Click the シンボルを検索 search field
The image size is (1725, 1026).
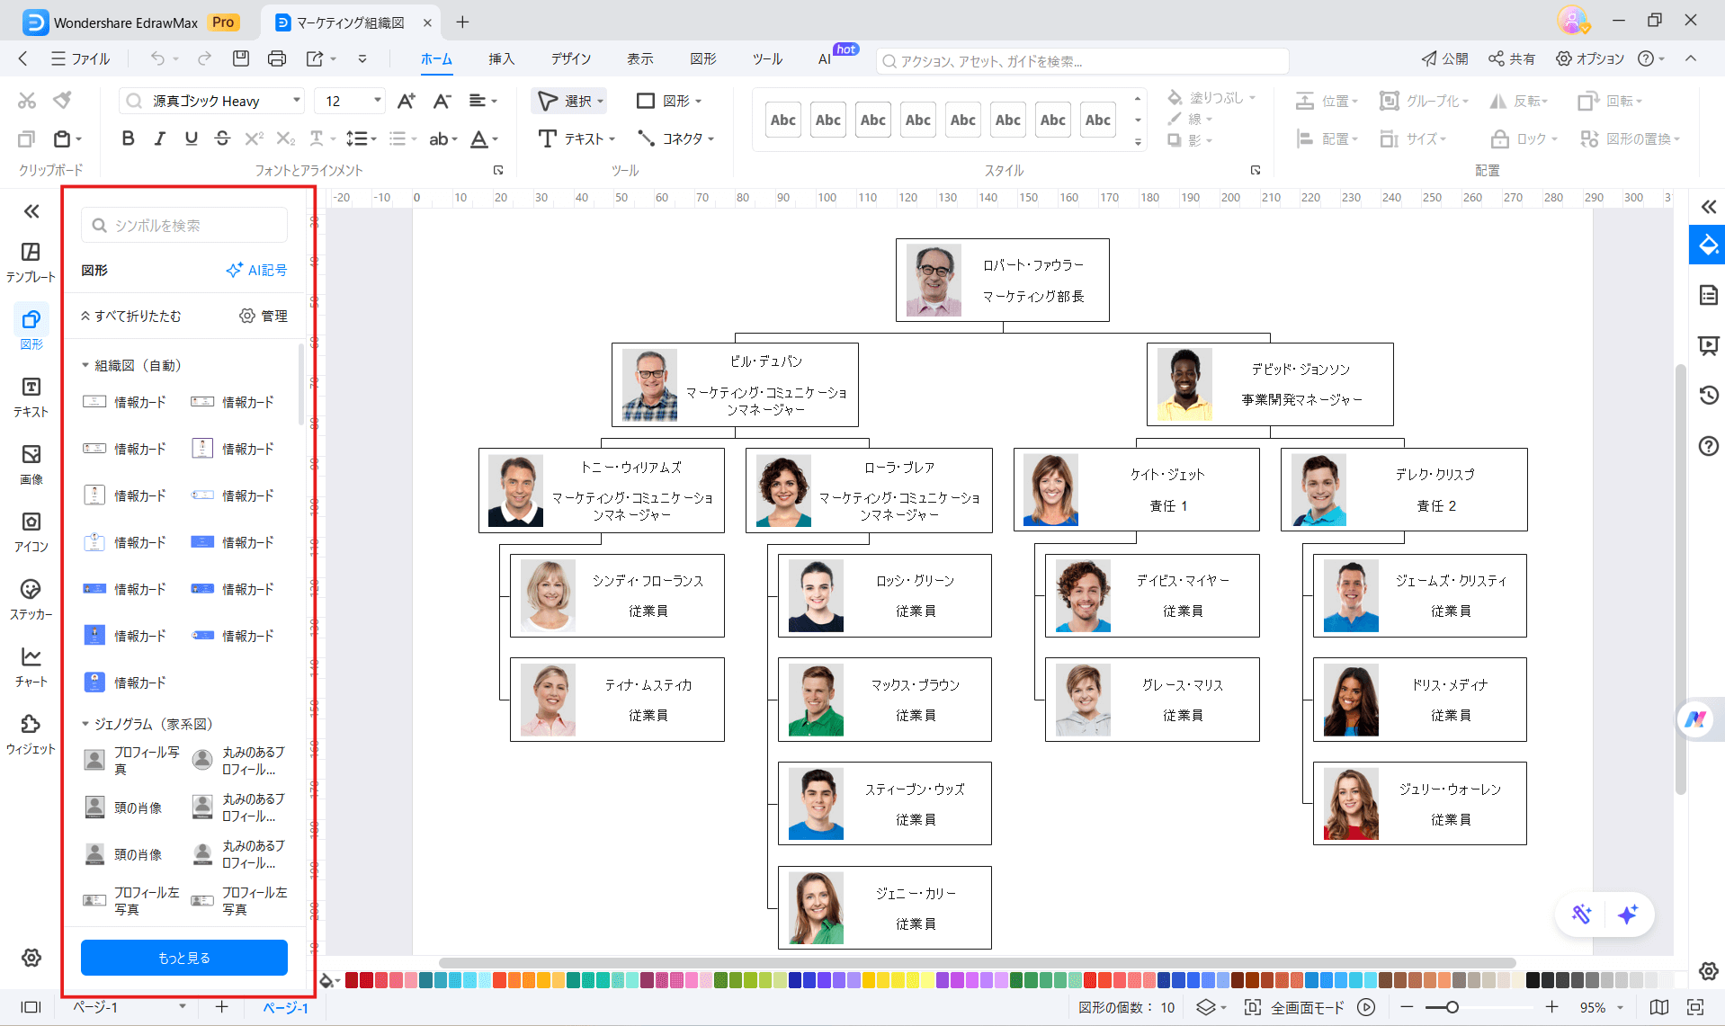183,225
